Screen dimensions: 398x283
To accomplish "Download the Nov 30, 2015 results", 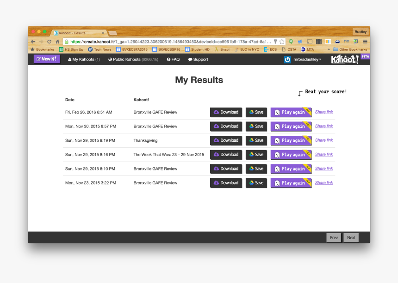I will [226, 126].
